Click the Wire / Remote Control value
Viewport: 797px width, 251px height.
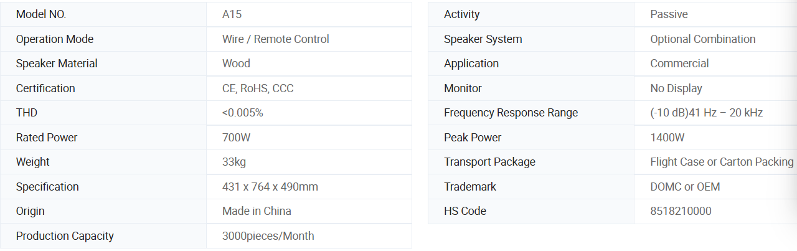275,39
